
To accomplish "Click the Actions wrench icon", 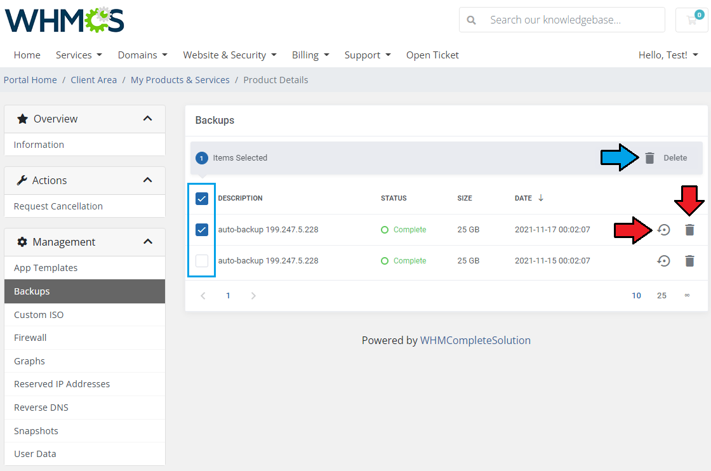I will pyautogui.click(x=22, y=180).
